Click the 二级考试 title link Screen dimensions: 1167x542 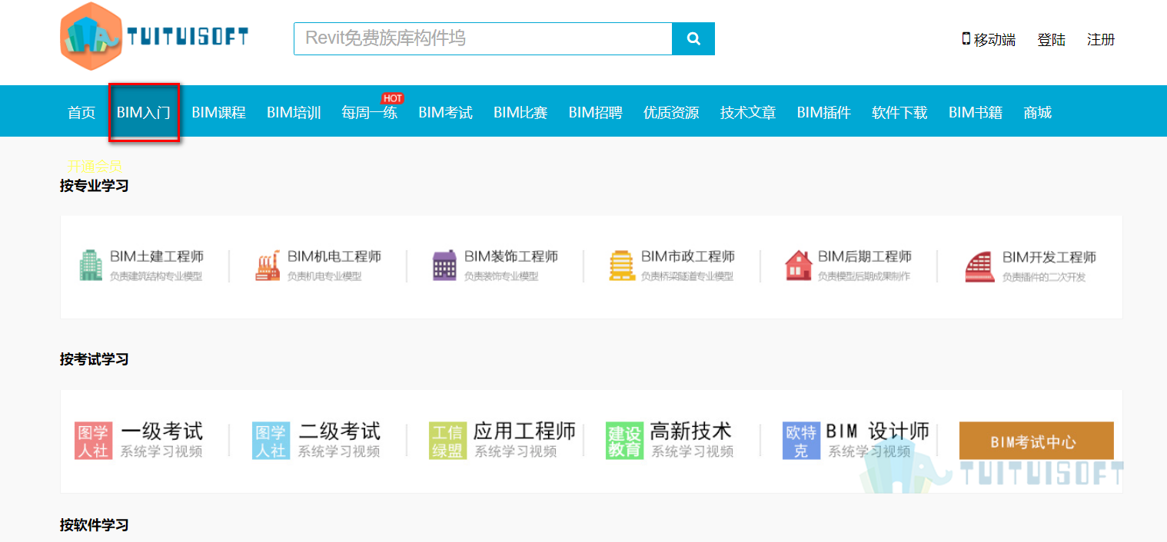[x=340, y=431]
